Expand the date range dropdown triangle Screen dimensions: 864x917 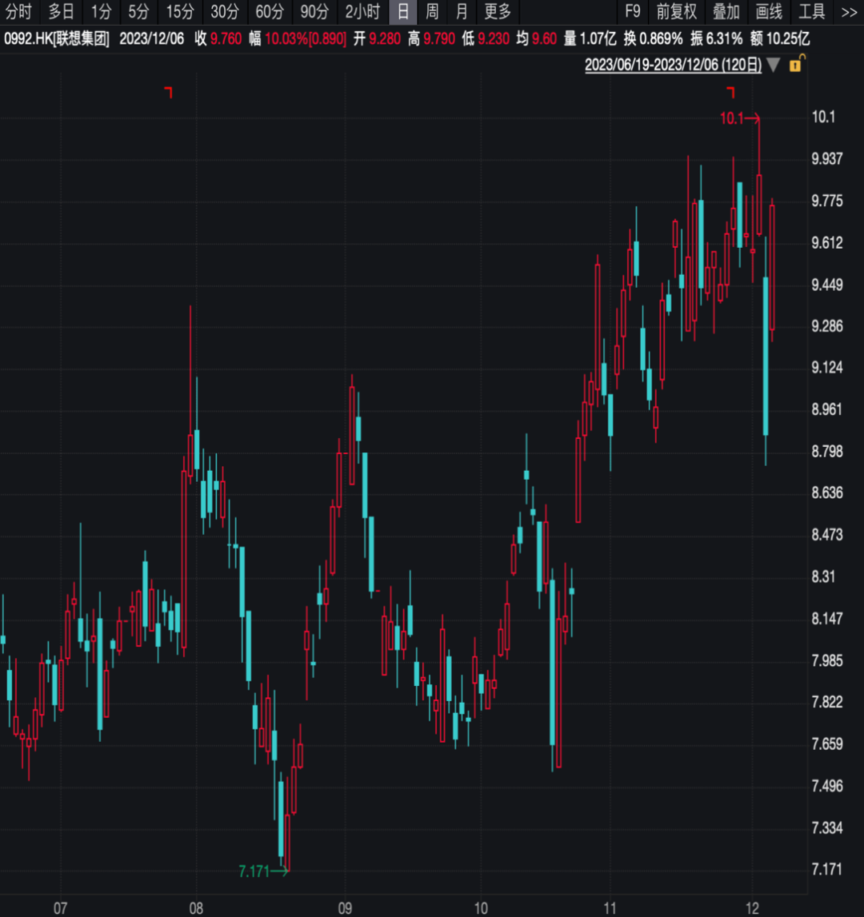click(774, 65)
